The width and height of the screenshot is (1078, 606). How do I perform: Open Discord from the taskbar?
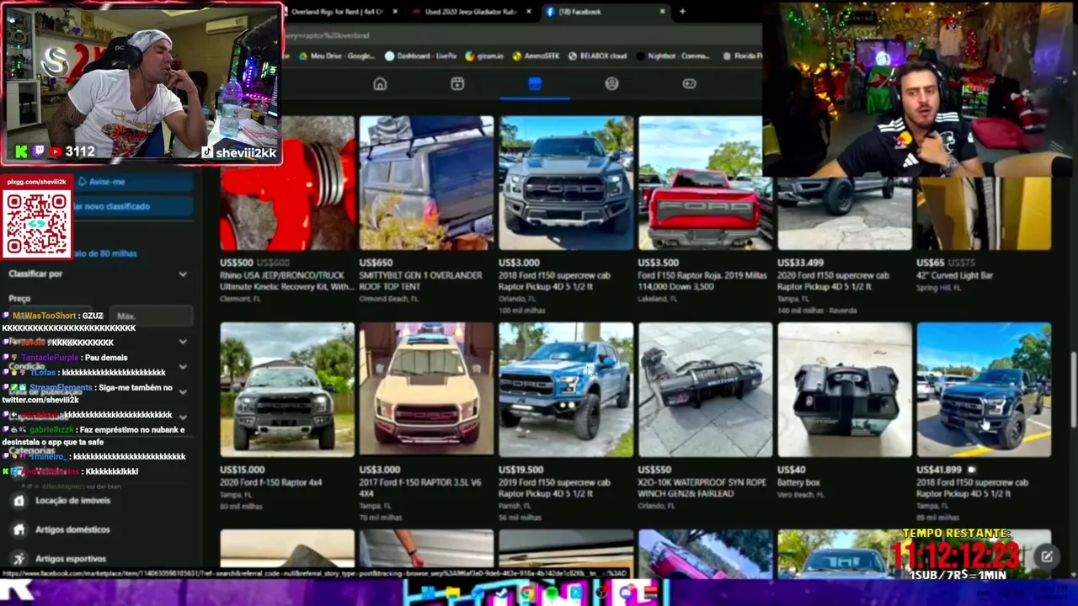tap(625, 593)
